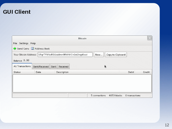Click the Balance 0.00 value
This screenshot has height=129, width=172.
[26, 60]
